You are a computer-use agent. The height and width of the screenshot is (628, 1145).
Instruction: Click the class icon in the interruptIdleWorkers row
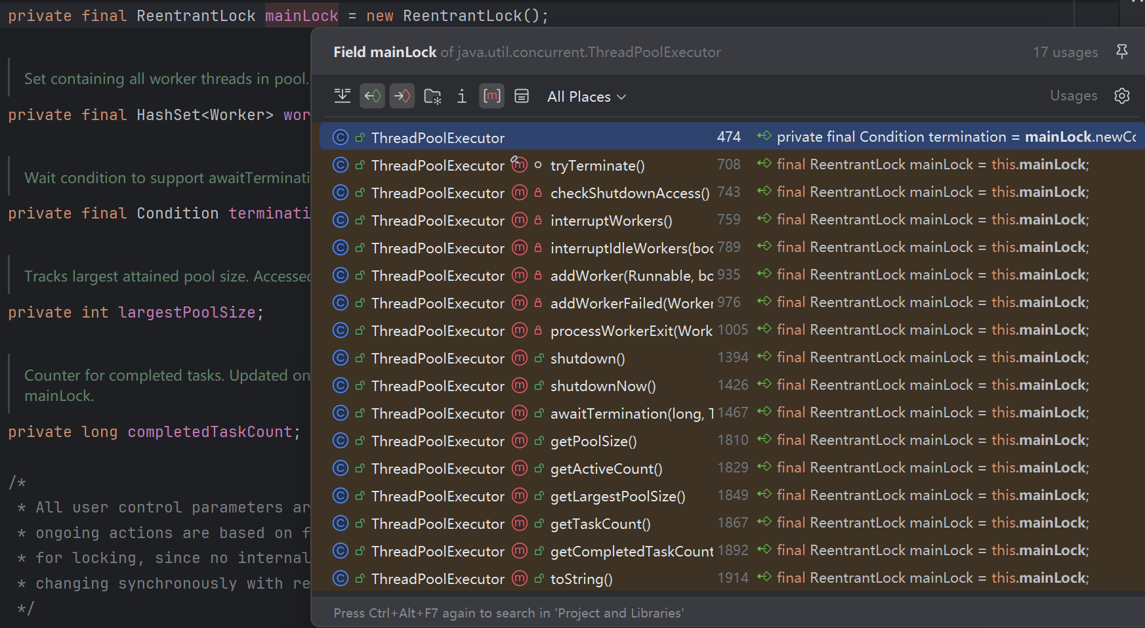pyautogui.click(x=340, y=247)
